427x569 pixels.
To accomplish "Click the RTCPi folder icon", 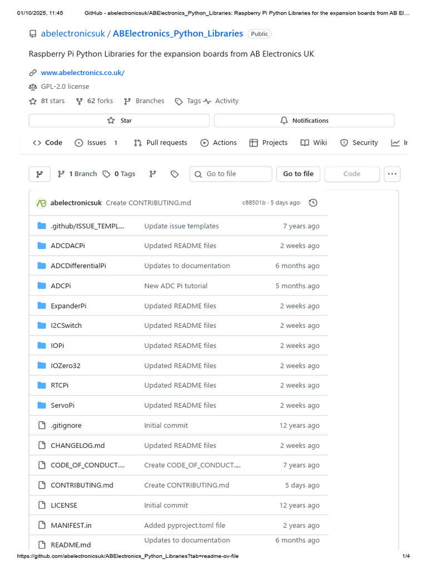I will [x=42, y=385].
